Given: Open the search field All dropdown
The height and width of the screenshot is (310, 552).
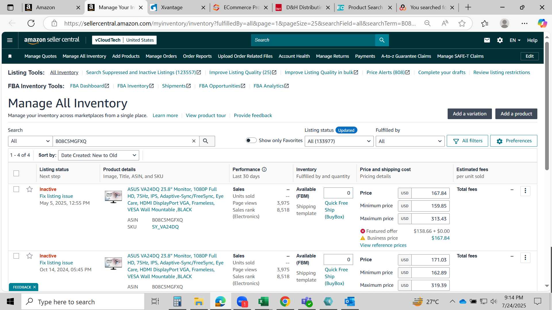Looking at the screenshot, I should click(x=30, y=141).
